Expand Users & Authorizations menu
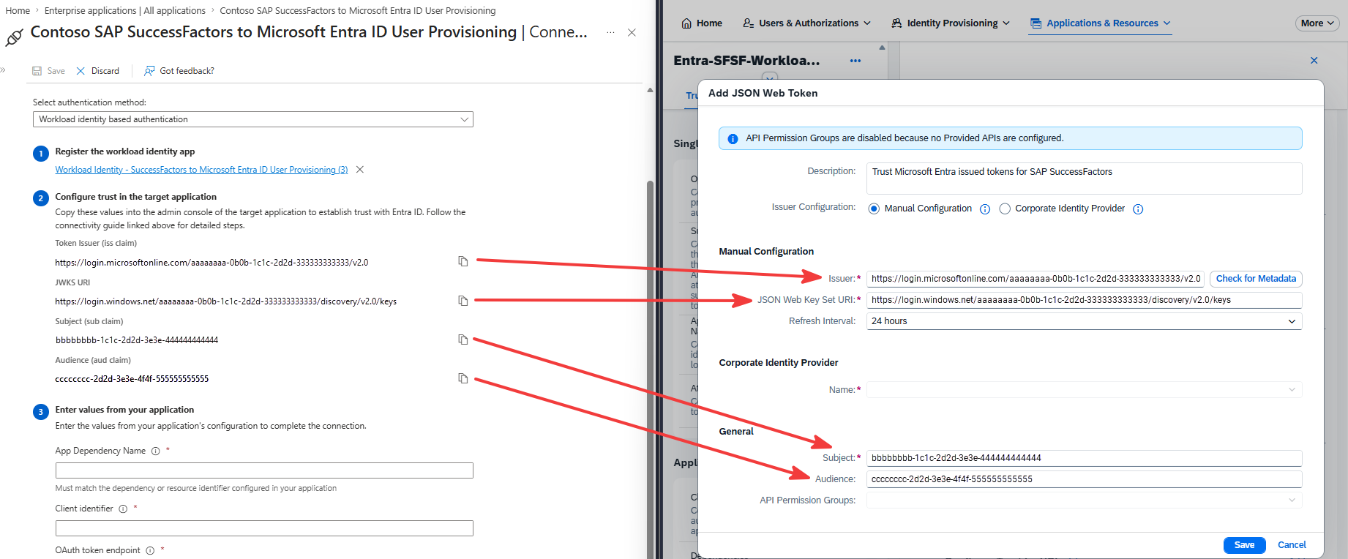This screenshot has height=559, width=1348. click(806, 23)
